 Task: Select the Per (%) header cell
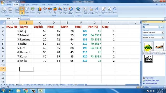point(95,27)
